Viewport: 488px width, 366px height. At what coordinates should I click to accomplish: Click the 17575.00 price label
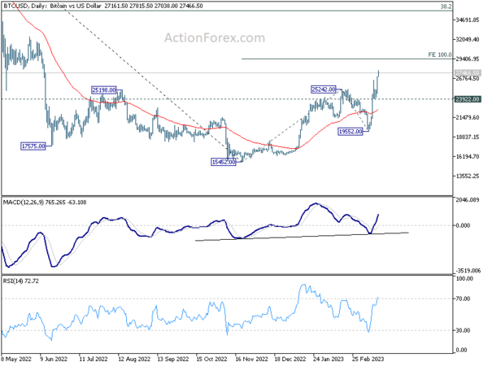(33, 146)
